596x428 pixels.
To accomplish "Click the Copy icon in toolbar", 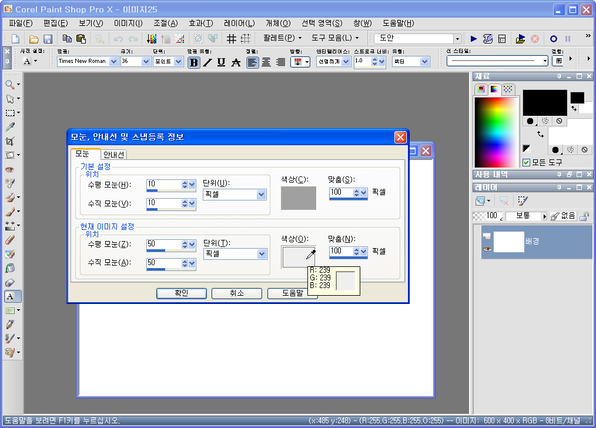I will 67,38.
